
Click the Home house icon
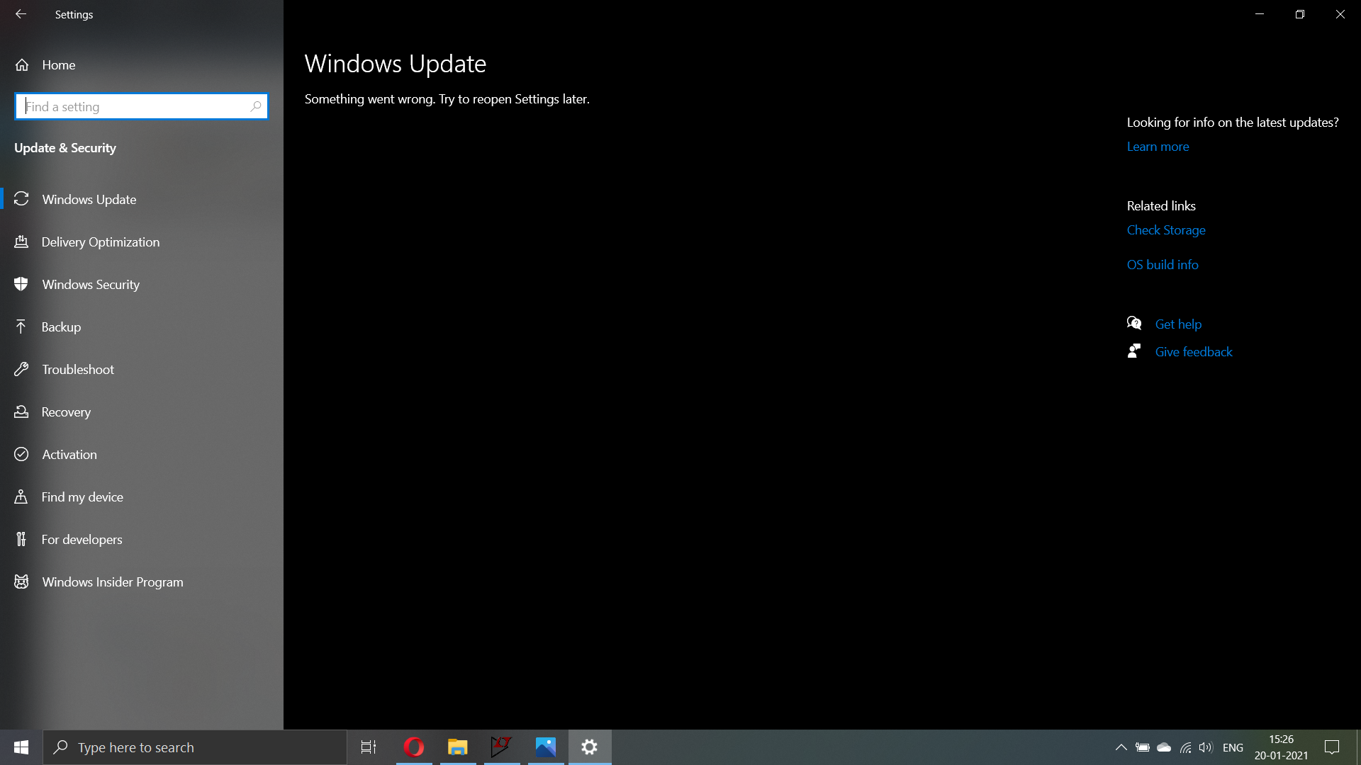(x=22, y=64)
